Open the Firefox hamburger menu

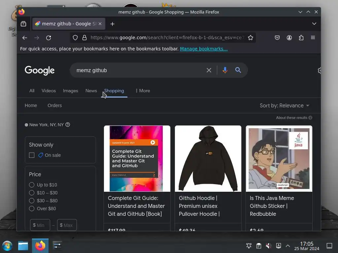(313, 38)
